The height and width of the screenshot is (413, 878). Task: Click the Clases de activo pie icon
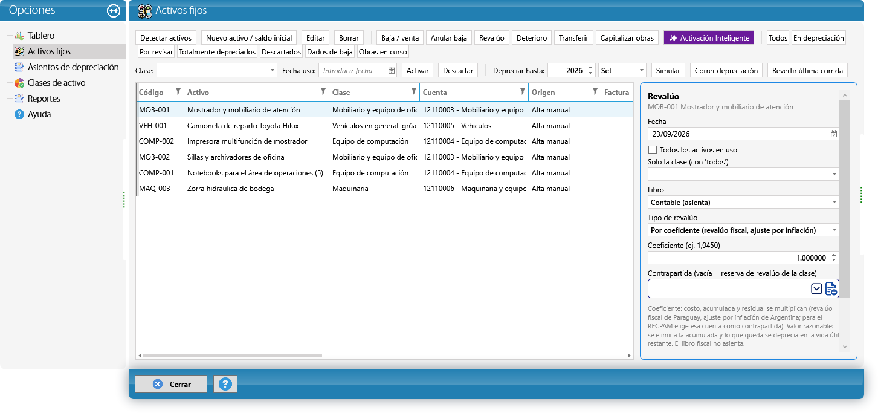19,83
